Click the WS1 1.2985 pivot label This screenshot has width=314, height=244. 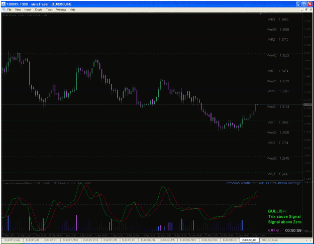click(278, 123)
